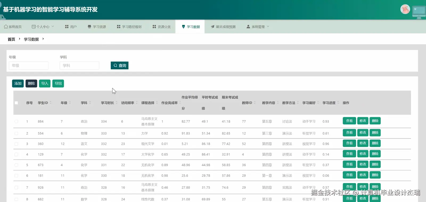This screenshot has width=426, height=202.
Task: Click the 马克思主义基本原理 cell in row 1
Action: pyautogui.click(x=149, y=121)
